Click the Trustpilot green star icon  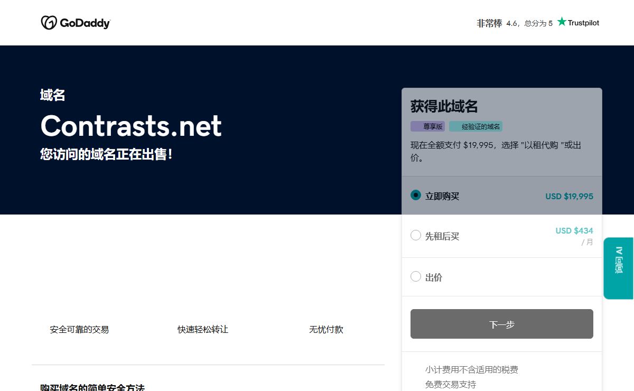click(562, 22)
